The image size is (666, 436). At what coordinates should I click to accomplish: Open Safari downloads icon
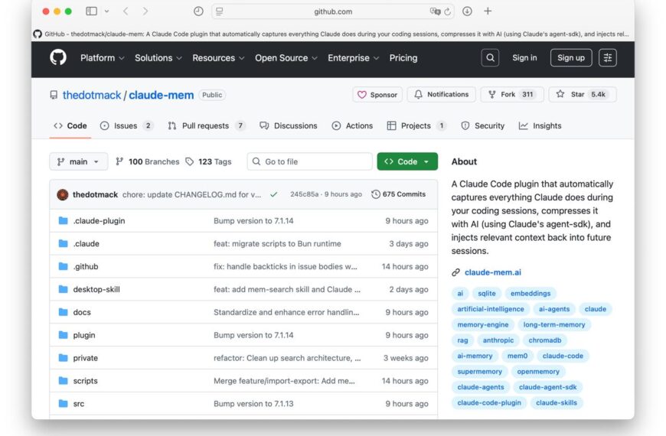coord(467,11)
